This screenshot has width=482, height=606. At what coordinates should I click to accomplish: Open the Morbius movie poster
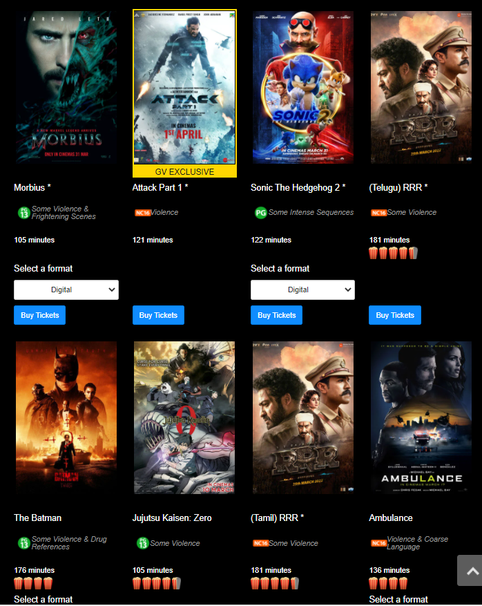(66, 87)
